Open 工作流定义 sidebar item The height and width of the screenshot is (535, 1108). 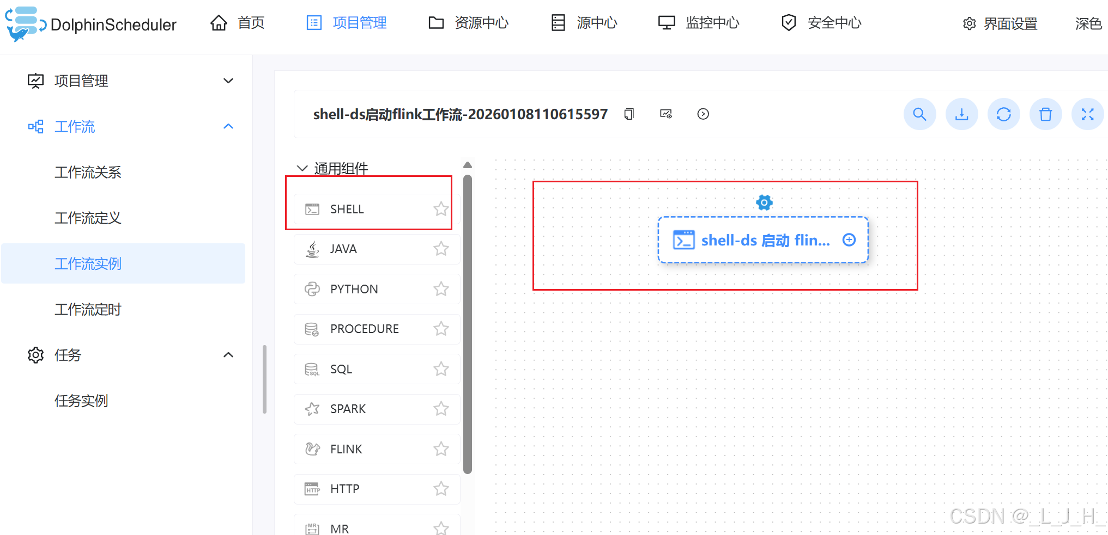pyautogui.click(x=88, y=218)
